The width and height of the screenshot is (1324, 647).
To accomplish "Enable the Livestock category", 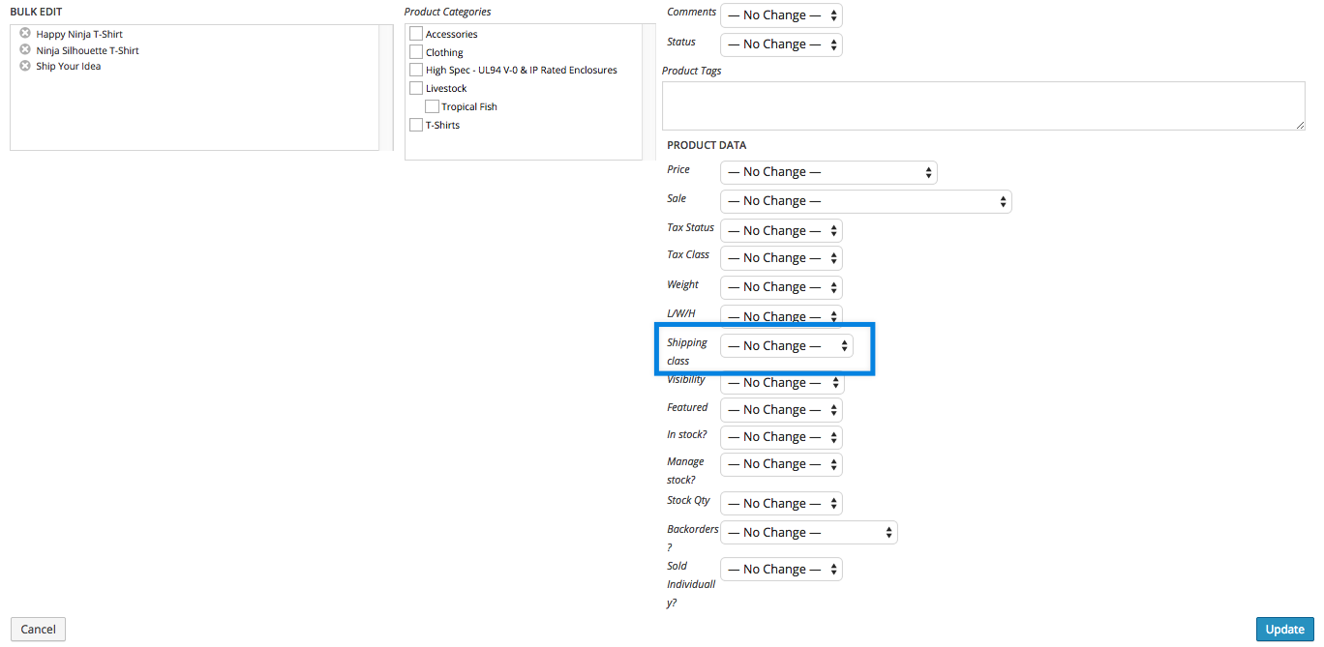I will coord(415,88).
